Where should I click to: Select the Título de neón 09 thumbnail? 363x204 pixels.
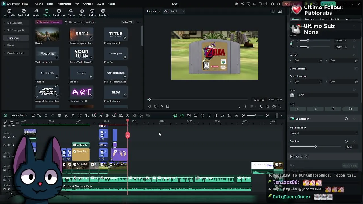[x=81, y=92]
